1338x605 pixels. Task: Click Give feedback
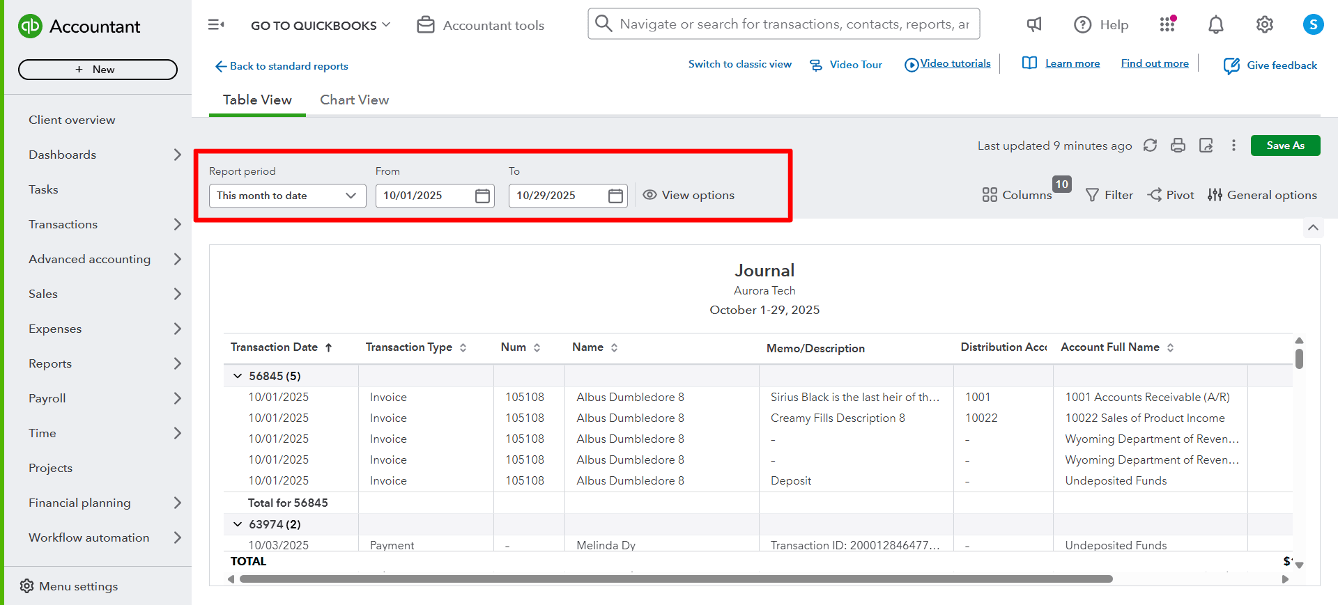click(x=1270, y=65)
